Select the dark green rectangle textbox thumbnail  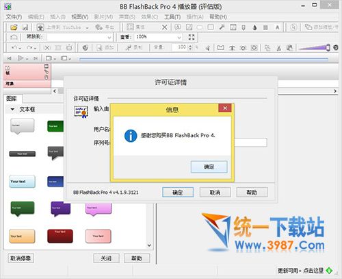[55, 126]
